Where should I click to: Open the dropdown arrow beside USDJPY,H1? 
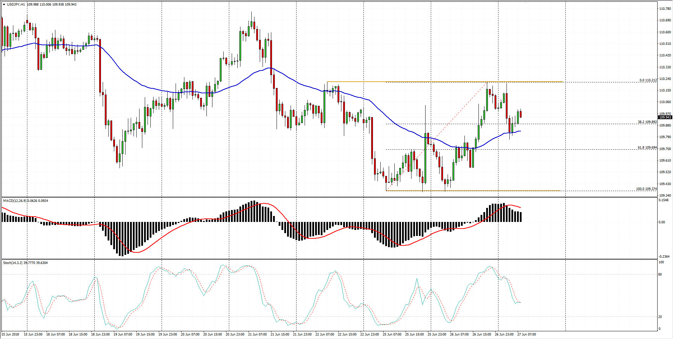[4, 5]
